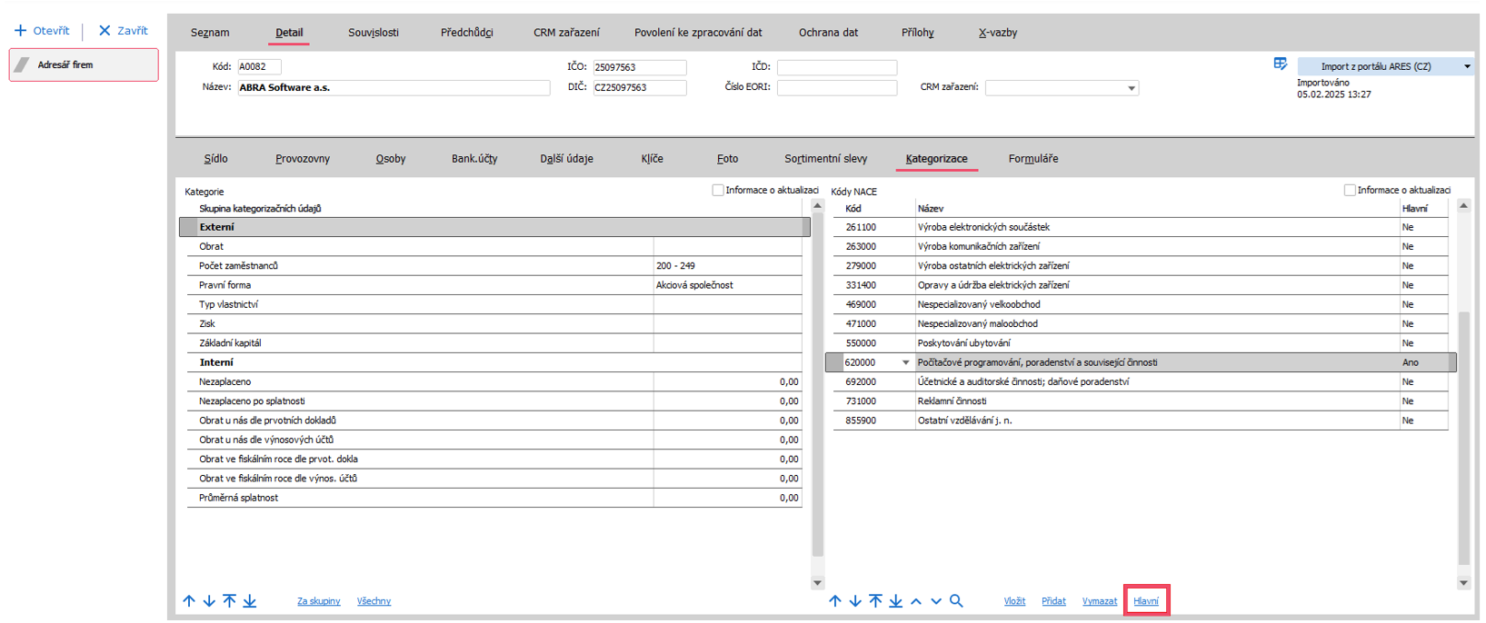This screenshot has height=623, width=1486.
Task: Enable Informace o aktualizaci for Kategorie
Action: tap(718, 190)
